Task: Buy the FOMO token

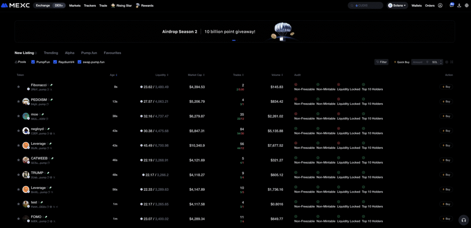Action: click(x=446, y=219)
